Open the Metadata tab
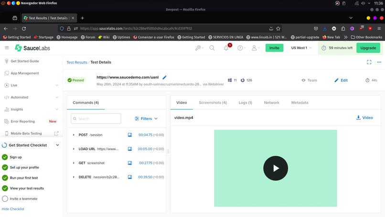Screen dimensions: 385x217 click(x=299, y=102)
